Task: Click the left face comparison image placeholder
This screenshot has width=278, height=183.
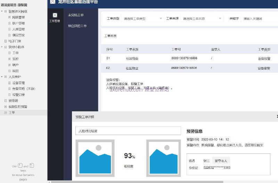Action: pos(95,158)
